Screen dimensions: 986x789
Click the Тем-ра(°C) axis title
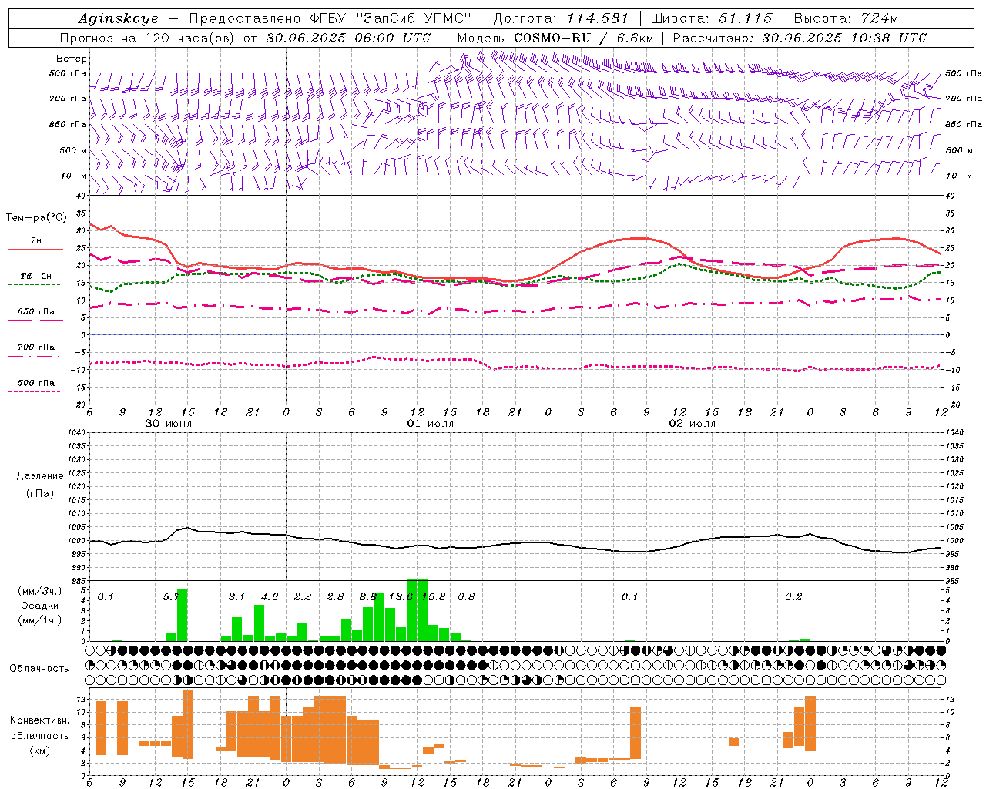[37, 218]
